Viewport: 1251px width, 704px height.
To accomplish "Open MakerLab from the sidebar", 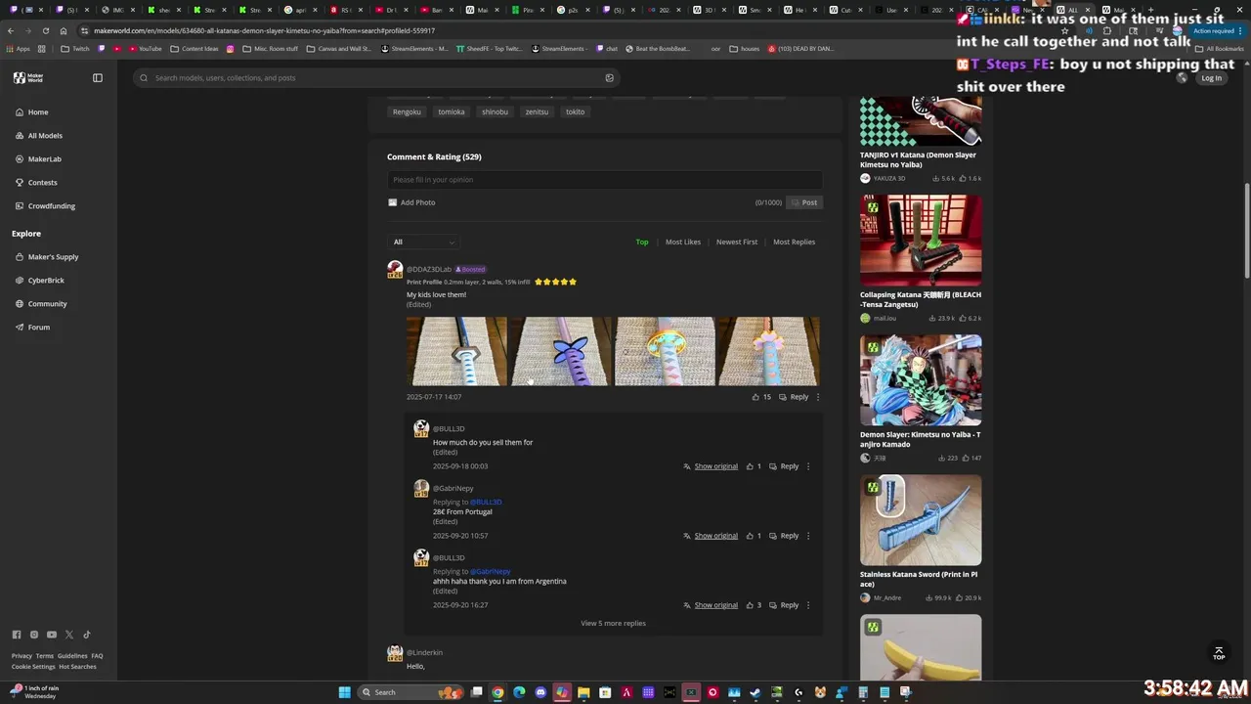I will coord(37,159).
